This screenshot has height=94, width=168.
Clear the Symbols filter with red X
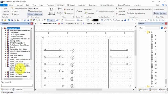[165, 28]
